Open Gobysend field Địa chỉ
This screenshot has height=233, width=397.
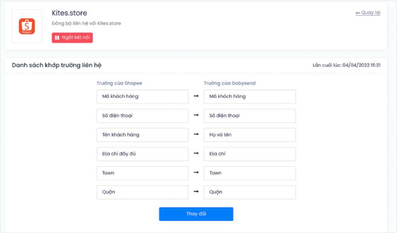coord(250,154)
